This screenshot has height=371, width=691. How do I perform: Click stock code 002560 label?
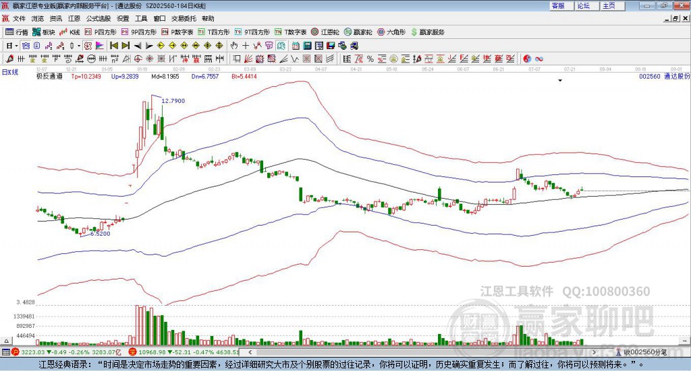click(x=650, y=76)
